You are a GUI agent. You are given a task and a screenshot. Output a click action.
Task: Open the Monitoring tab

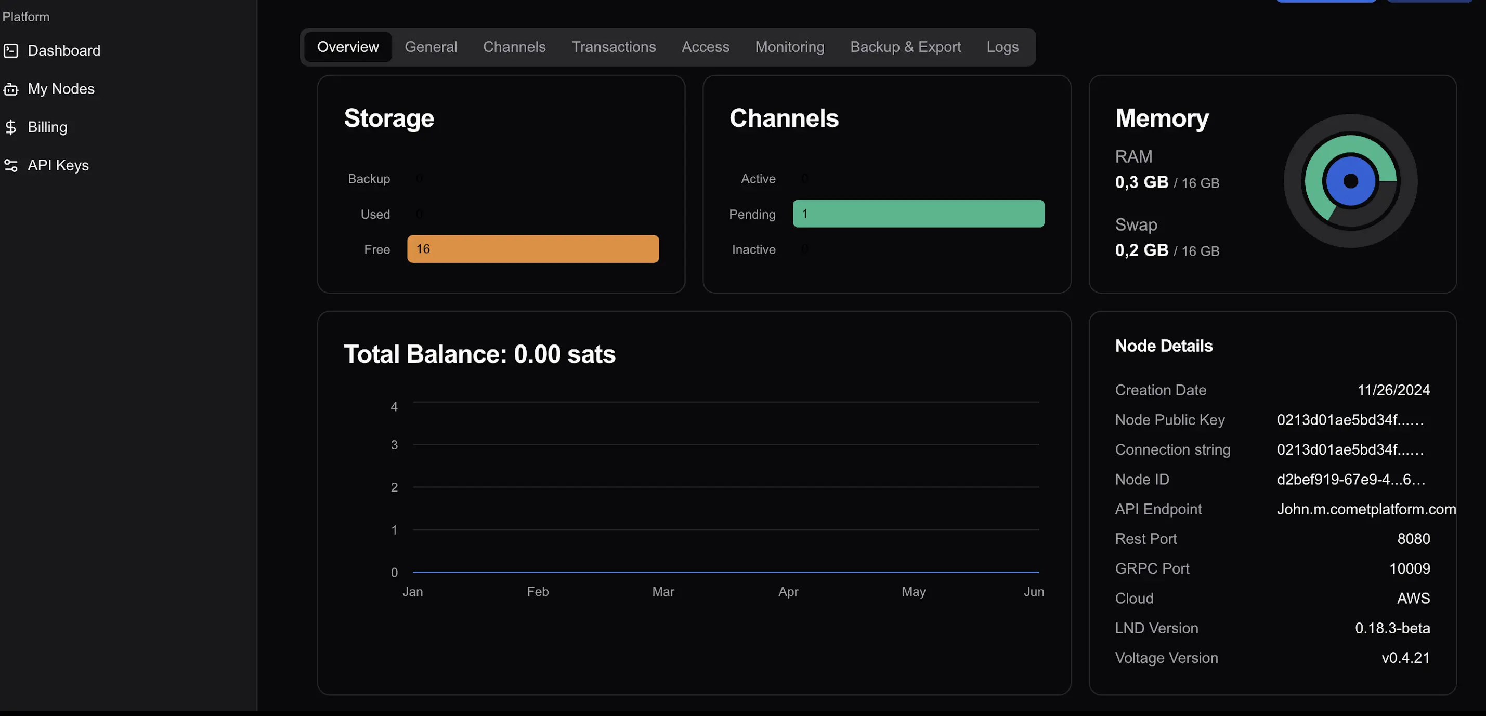point(789,47)
